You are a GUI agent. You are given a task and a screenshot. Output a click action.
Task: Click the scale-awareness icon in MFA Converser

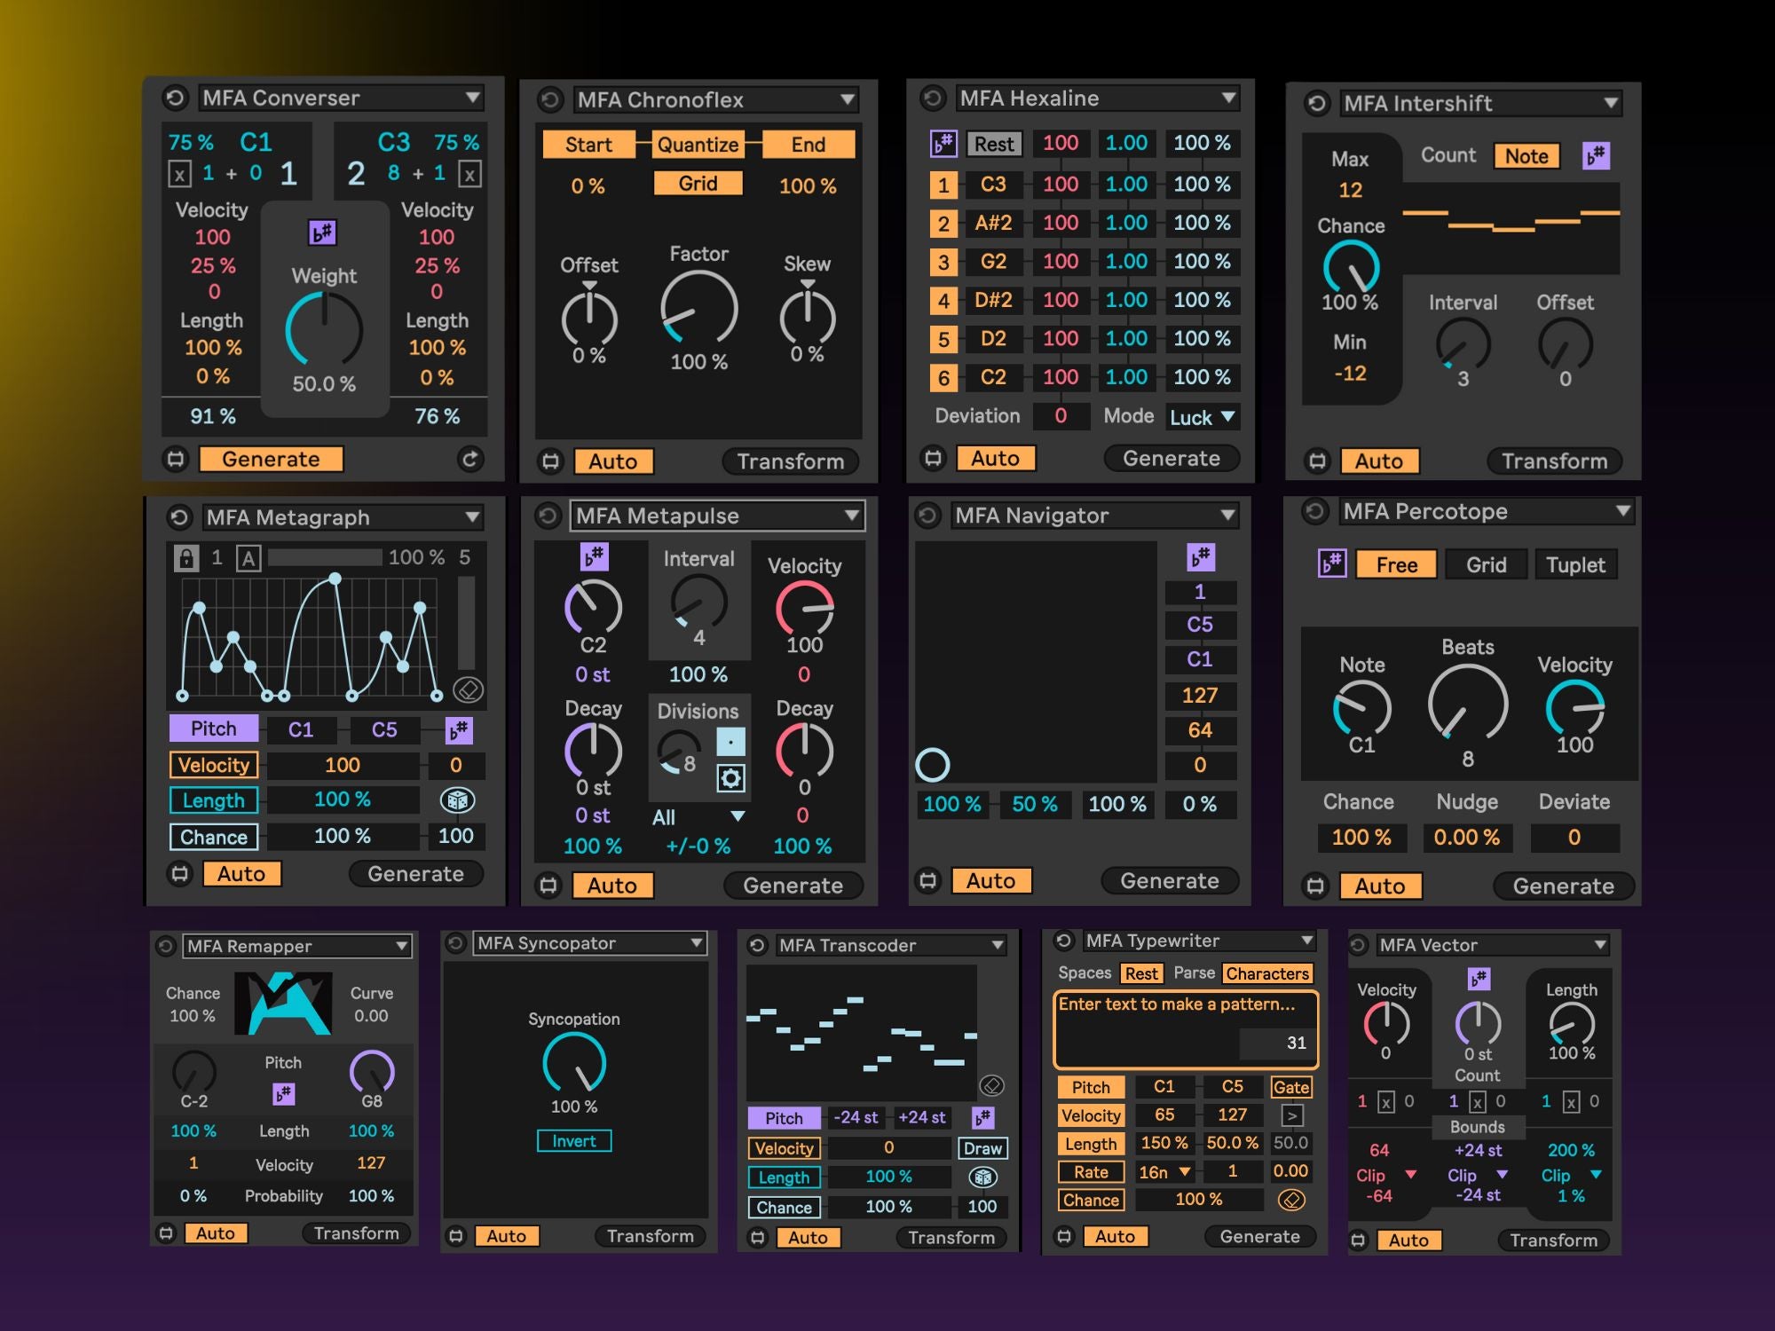click(322, 232)
